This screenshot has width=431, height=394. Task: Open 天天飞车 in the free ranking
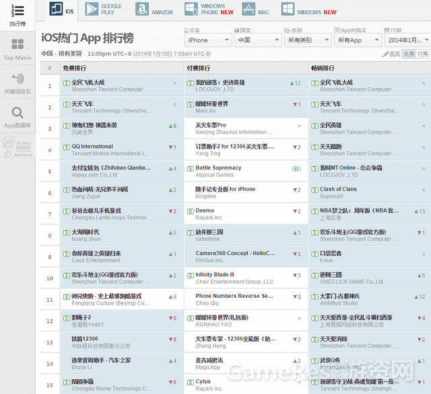pyautogui.click(x=82, y=104)
